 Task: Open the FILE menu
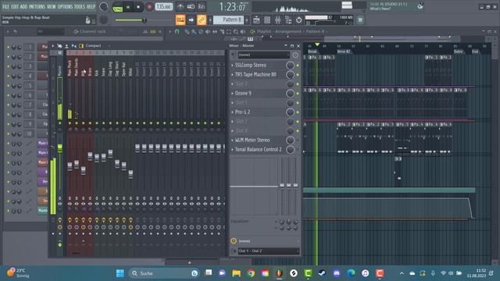pyautogui.click(x=5, y=7)
